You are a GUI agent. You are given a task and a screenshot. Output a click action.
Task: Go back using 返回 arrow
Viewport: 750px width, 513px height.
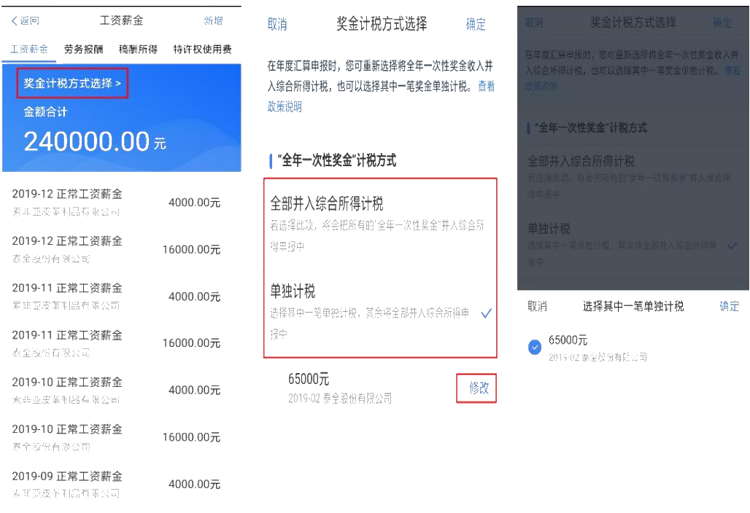point(26,20)
